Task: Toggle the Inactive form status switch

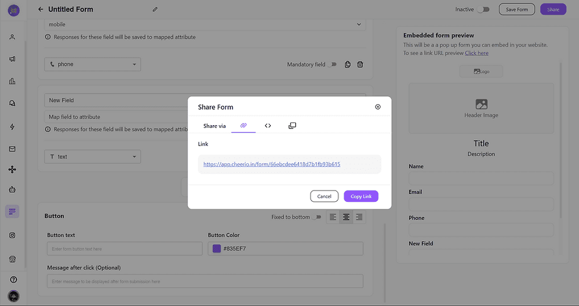Action: [x=483, y=9]
